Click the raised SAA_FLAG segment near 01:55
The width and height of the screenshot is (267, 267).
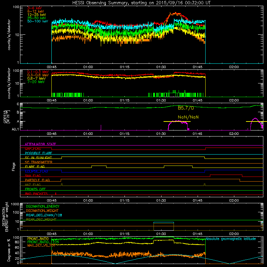click(226, 175)
